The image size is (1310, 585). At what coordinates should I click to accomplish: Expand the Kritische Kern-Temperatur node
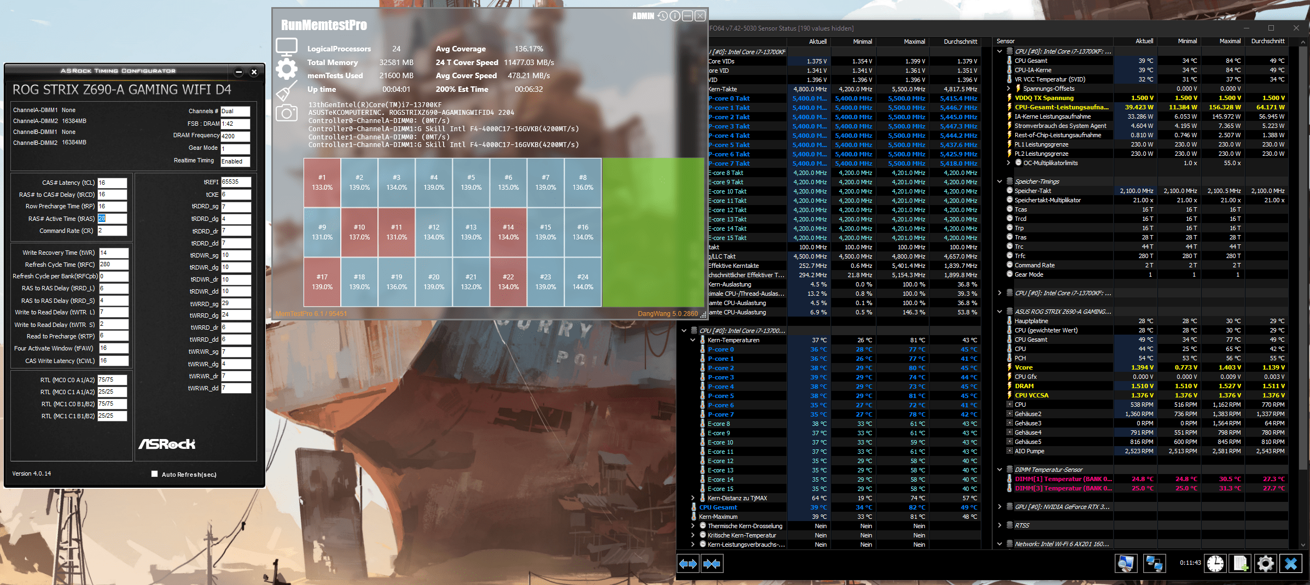[x=693, y=535]
